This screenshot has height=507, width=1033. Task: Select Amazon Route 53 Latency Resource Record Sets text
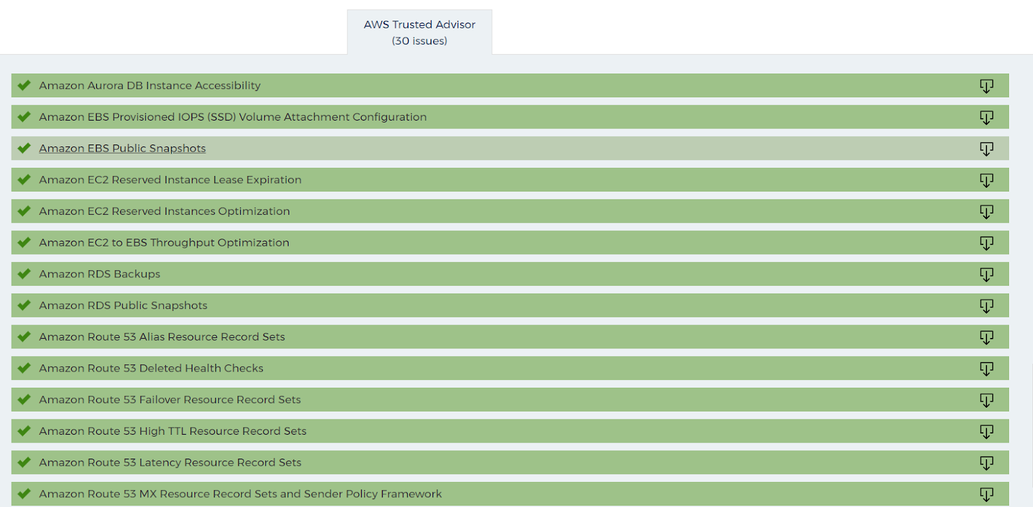click(170, 462)
